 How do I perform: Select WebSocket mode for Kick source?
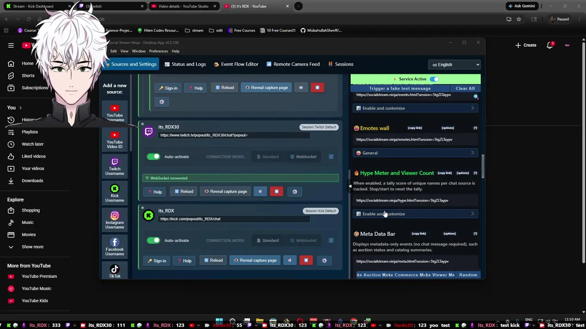click(303, 240)
